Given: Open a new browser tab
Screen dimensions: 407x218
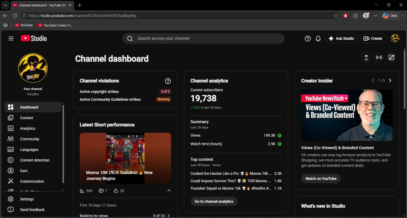Looking at the screenshot, I should (80, 5).
